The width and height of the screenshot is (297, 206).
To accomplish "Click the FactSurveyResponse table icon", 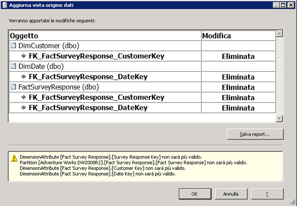I will pos(13,87).
